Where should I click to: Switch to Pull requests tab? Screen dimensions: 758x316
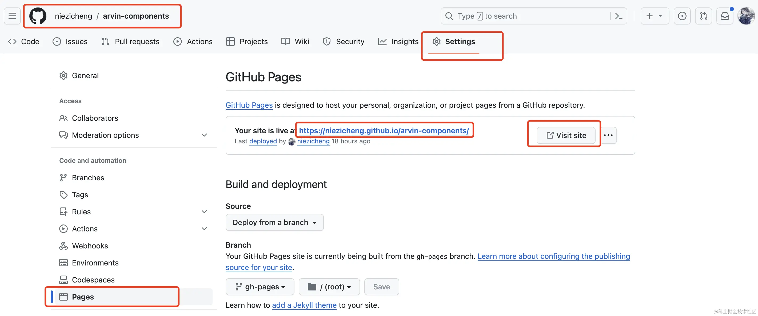[x=130, y=42]
